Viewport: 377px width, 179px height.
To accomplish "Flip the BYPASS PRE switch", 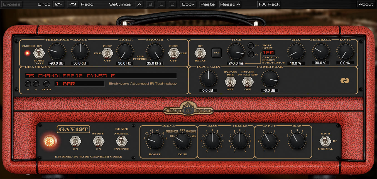I will (230, 82).
